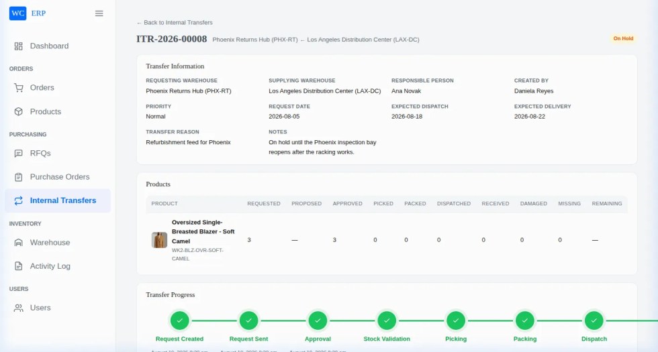
Task: Click the Purchase Orders clipboard icon
Action: pos(19,177)
